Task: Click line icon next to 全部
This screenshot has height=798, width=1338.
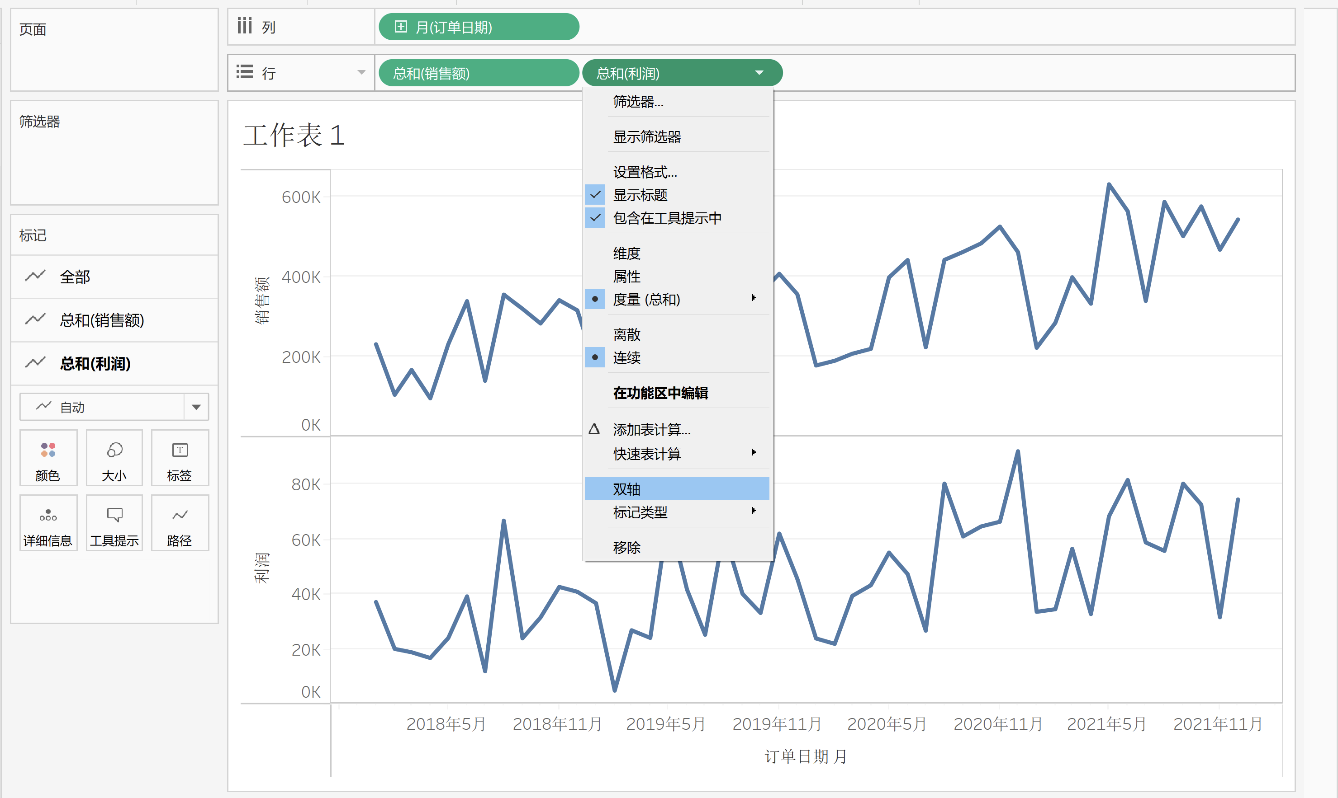Action: [36, 275]
